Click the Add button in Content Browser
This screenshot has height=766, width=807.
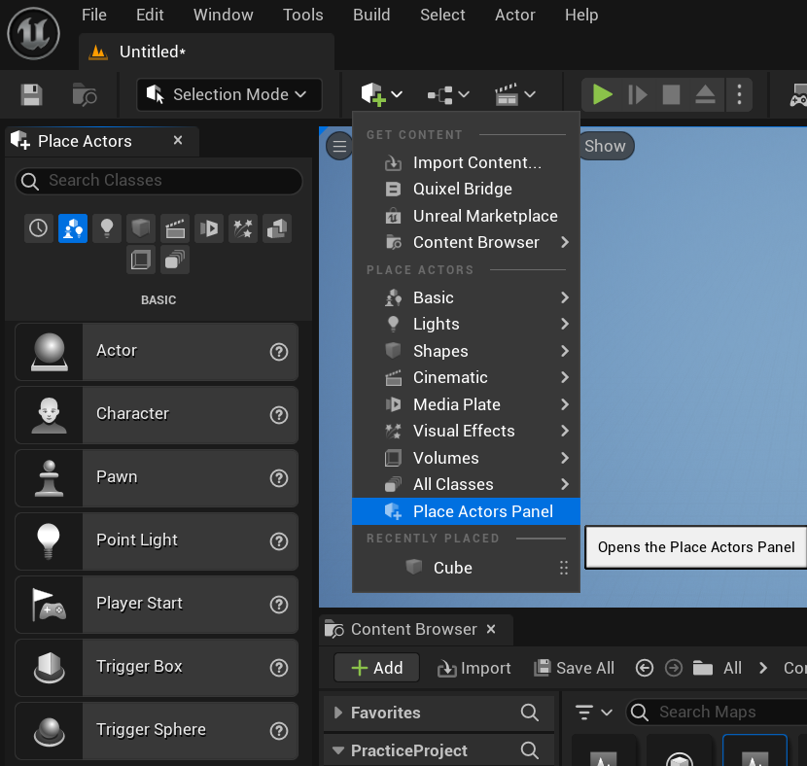[376, 668]
